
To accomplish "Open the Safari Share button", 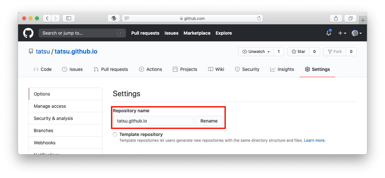I will click(336, 18).
